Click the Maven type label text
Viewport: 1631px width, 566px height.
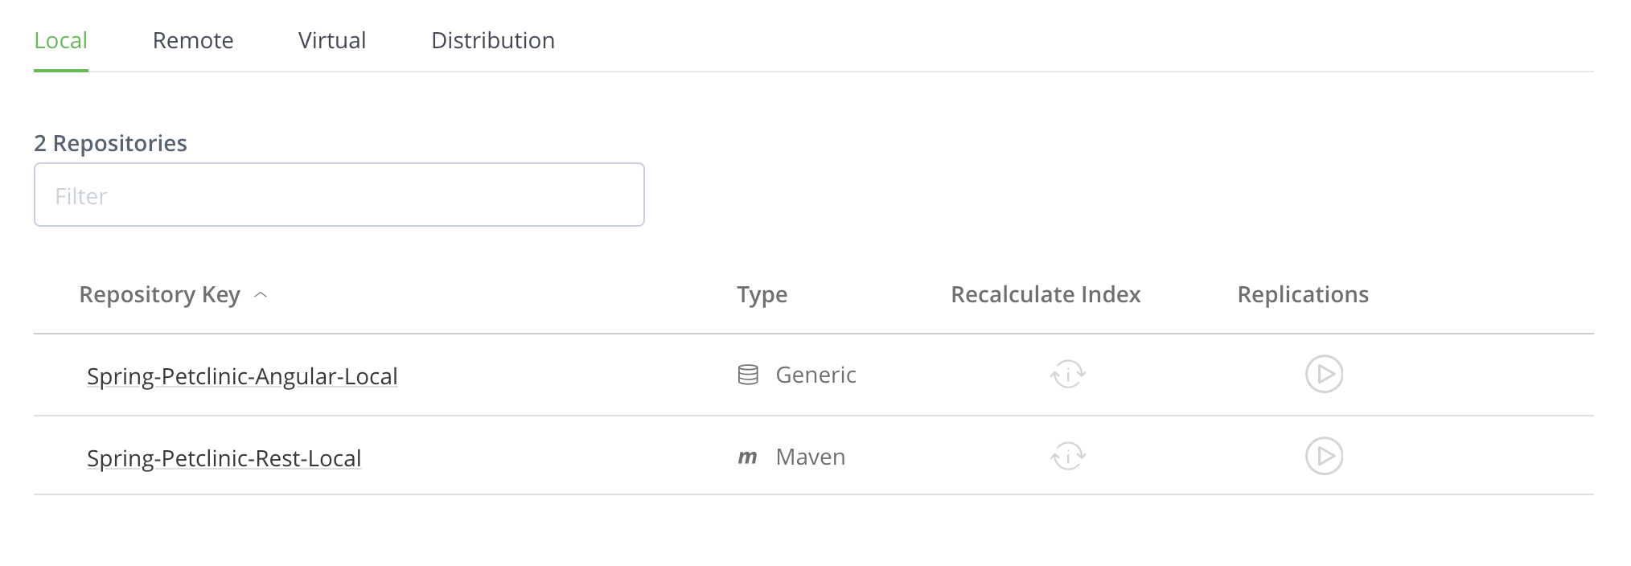coord(810,457)
